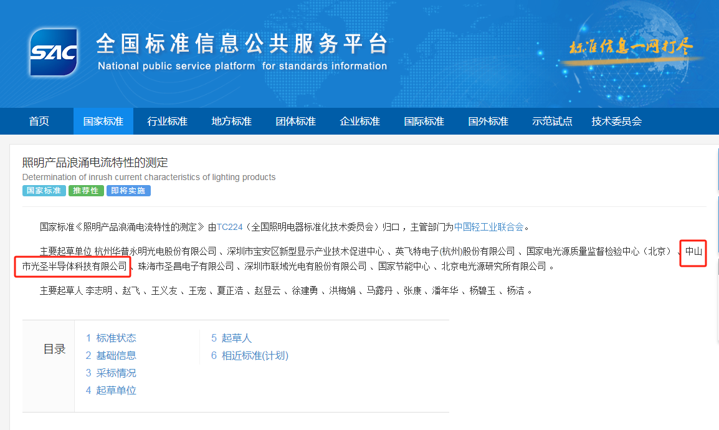
Task: Open the 首页 nav tab
Action: (39, 122)
